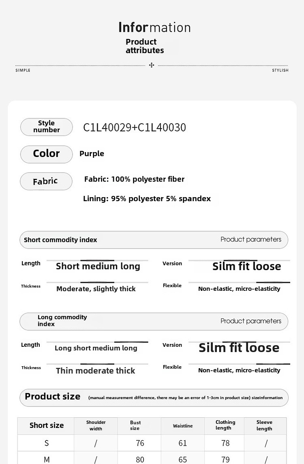The width and height of the screenshot is (304, 464).
Task: Click the Fabric pill label
Action: [46, 181]
